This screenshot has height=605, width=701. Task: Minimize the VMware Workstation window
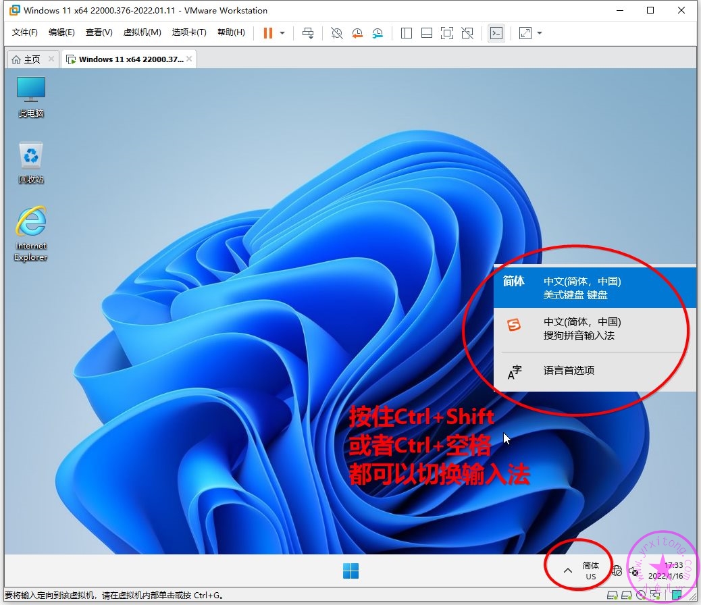coord(620,10)
